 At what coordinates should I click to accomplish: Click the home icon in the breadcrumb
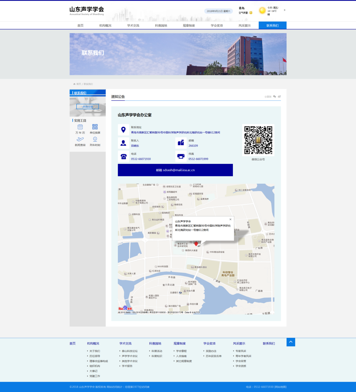tap(74, 84)
